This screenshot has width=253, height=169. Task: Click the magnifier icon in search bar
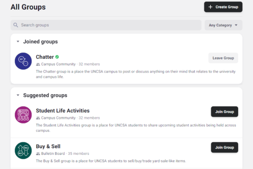coord(16,25)
